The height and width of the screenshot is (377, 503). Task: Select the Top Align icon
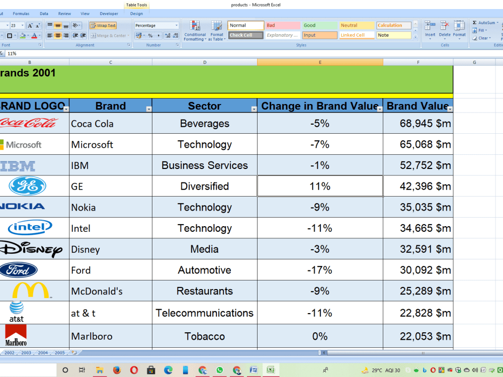tap(50, 25)
